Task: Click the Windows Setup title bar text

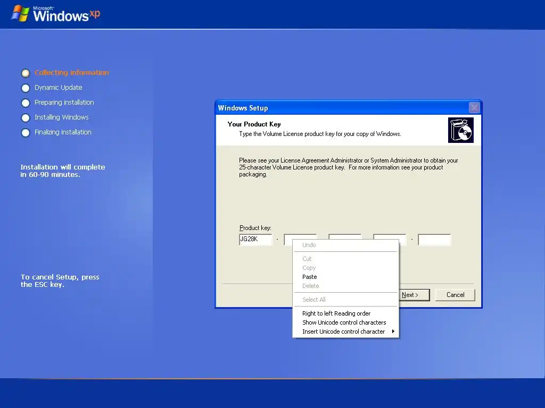Action: (243, 108)
